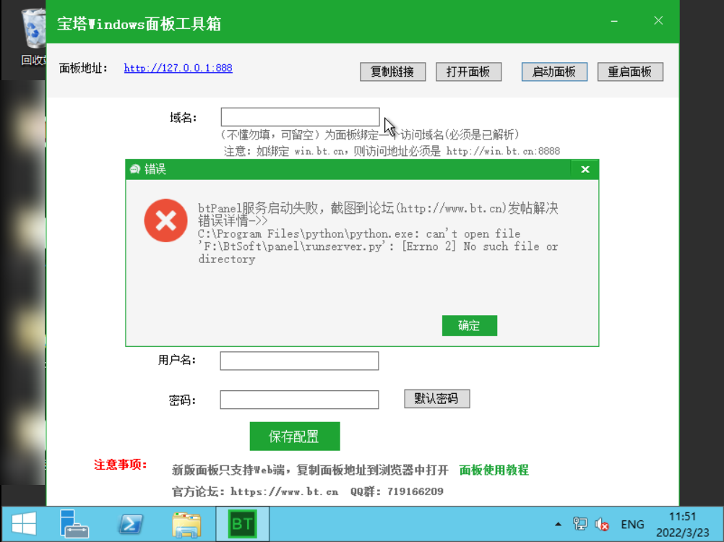
Task: Click the 复制链接 button
Action: click(392, 72)
